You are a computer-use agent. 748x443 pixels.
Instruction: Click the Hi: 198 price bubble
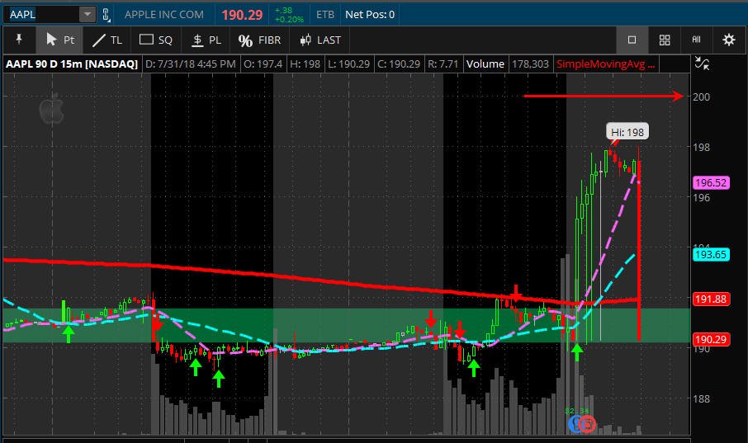tap(627, 132)
